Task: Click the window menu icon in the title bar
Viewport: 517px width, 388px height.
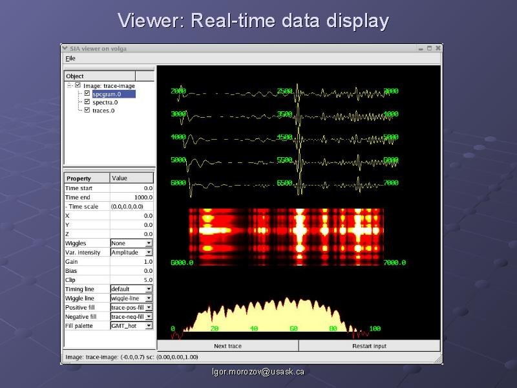Action: (x=65, y=48)
